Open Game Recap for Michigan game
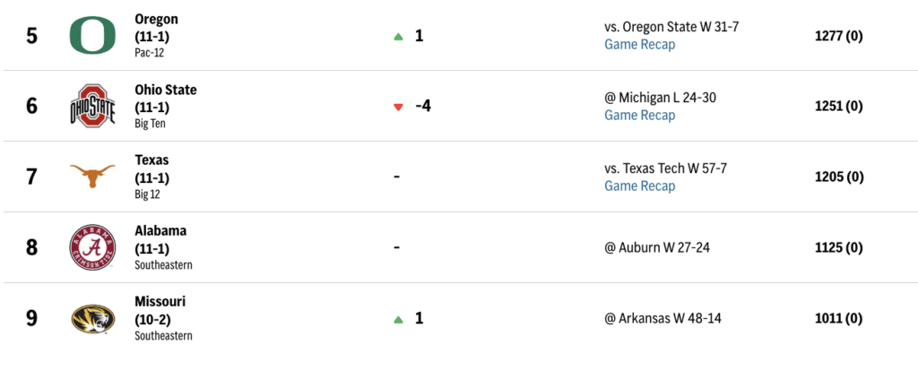The height and width of the screenshot is (370, 918). coord(639,116)
